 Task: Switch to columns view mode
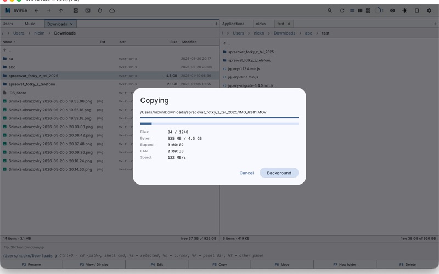360,10
